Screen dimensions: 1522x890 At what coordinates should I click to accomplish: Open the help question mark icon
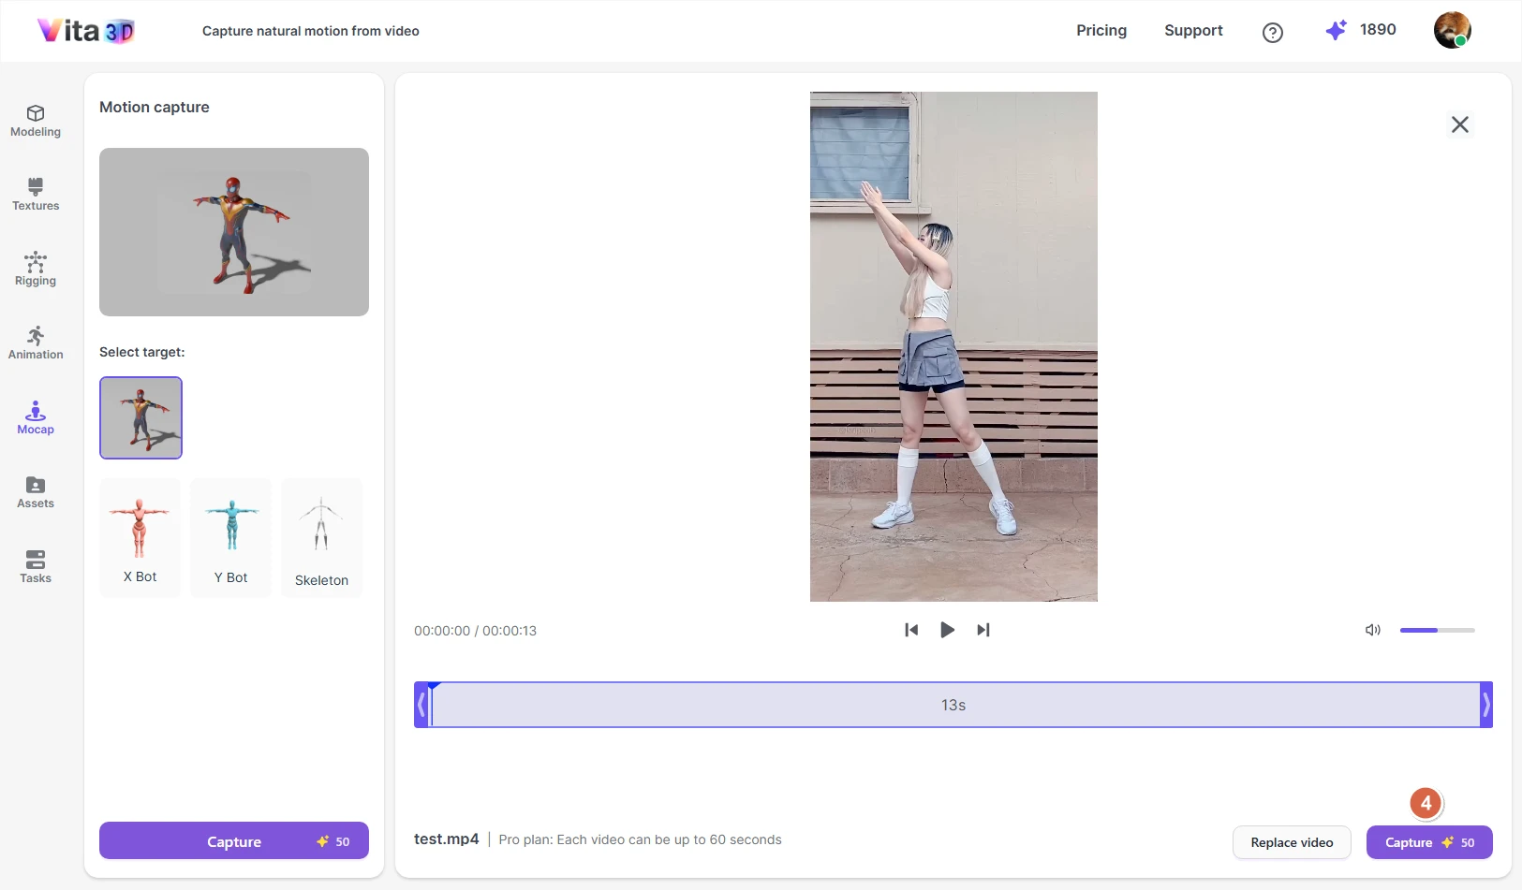(1273, 33)
